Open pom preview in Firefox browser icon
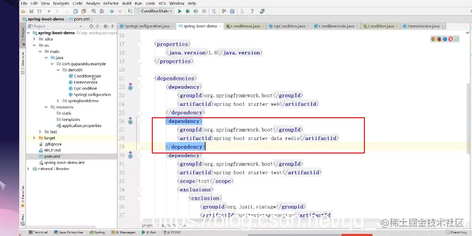Image resolution: width=472 pixels, height=236 pixels. click(x=439, y=39)
